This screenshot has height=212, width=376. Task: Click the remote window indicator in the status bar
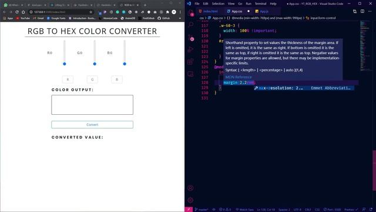[x=189, y=210]
